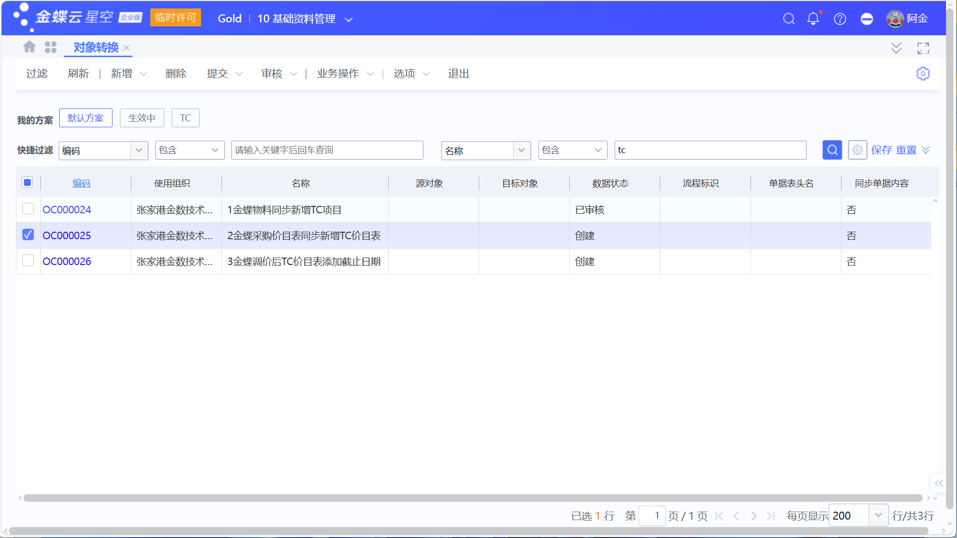Run quick filter with magnifier button
This screenshot has height=538, width=957.
pyautogui.click(x=832, y=150)
